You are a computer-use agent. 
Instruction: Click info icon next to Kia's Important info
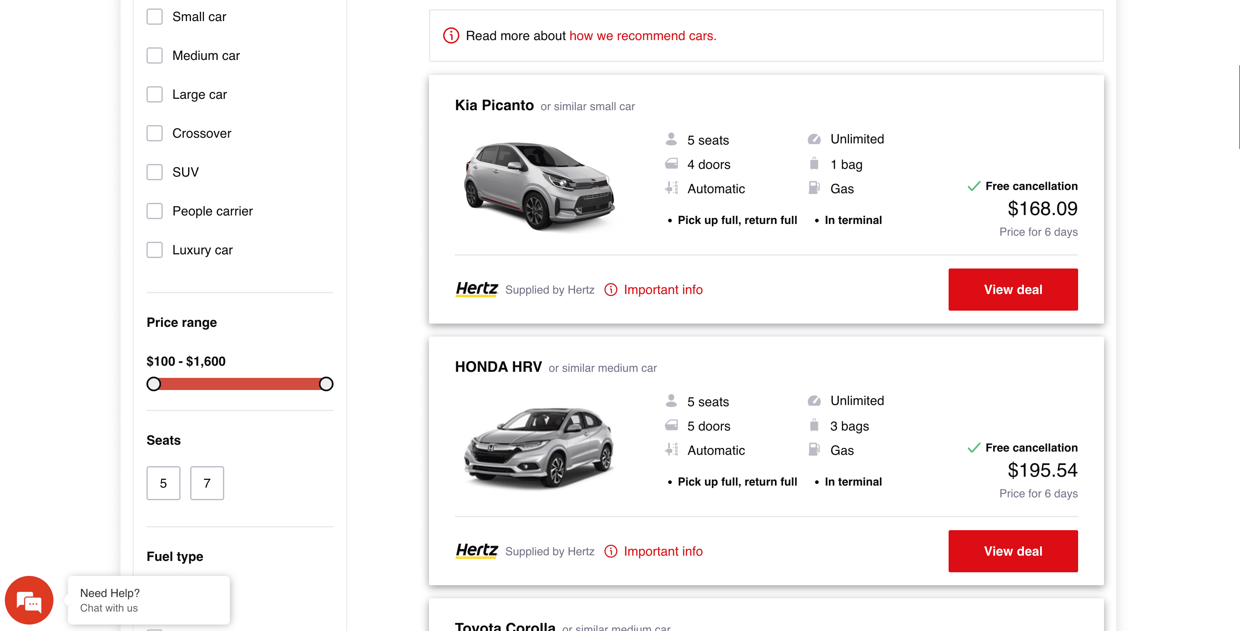[610, 290]
